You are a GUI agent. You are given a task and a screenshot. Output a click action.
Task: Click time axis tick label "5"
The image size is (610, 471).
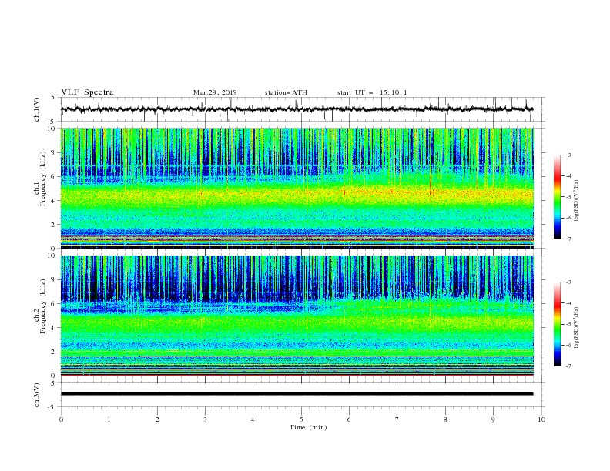coord(301,419)
